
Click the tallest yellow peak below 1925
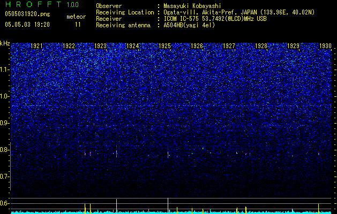point(168,205)
